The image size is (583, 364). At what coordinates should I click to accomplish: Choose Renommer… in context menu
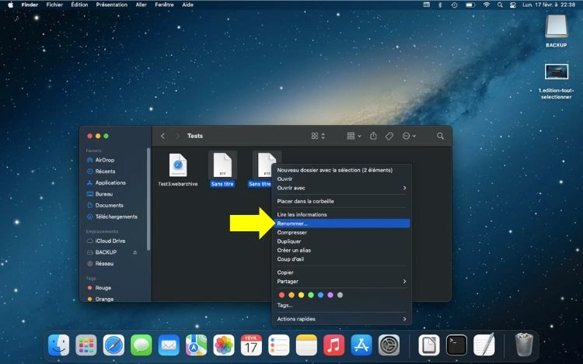point(342,224)
